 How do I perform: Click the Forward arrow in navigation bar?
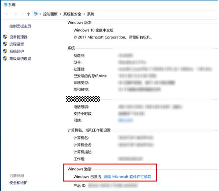pos(15,14)
